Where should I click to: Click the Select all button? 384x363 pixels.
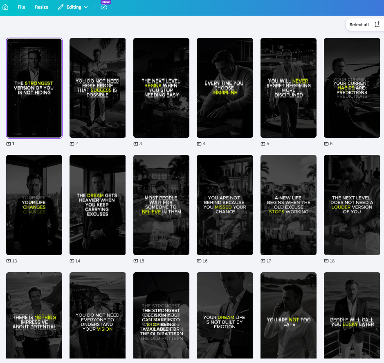359,25
